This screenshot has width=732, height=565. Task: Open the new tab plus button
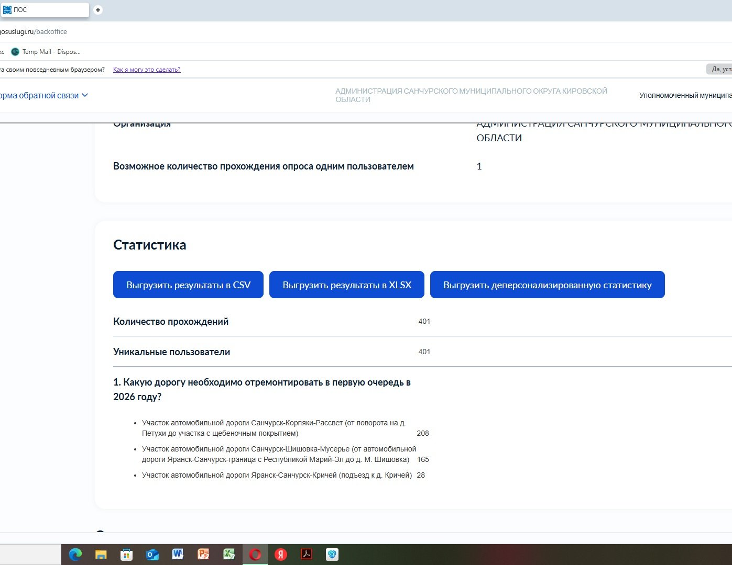point(98,10)
